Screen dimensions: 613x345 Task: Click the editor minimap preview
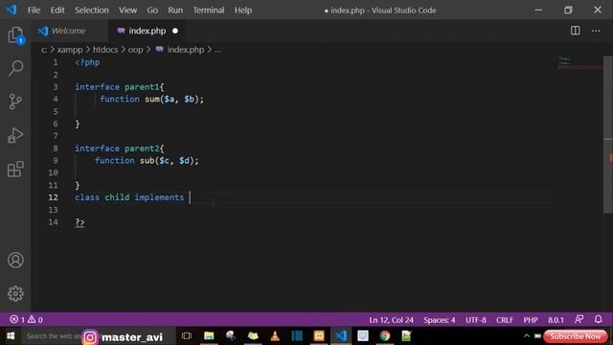(580, 62)
